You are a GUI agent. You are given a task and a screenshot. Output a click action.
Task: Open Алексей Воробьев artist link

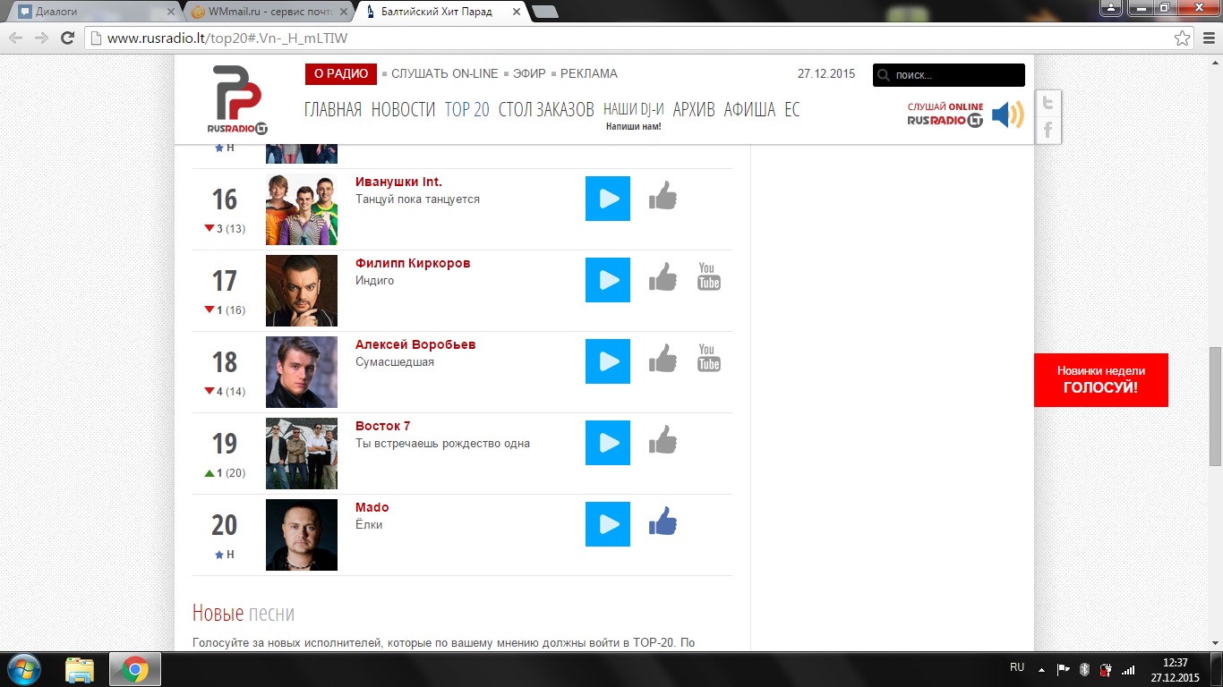coord(415,344)
